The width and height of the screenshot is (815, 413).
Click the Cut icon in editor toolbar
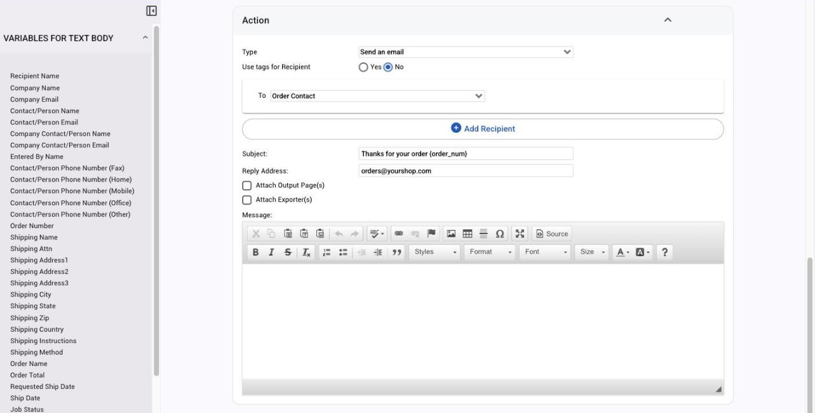(256, 234)
